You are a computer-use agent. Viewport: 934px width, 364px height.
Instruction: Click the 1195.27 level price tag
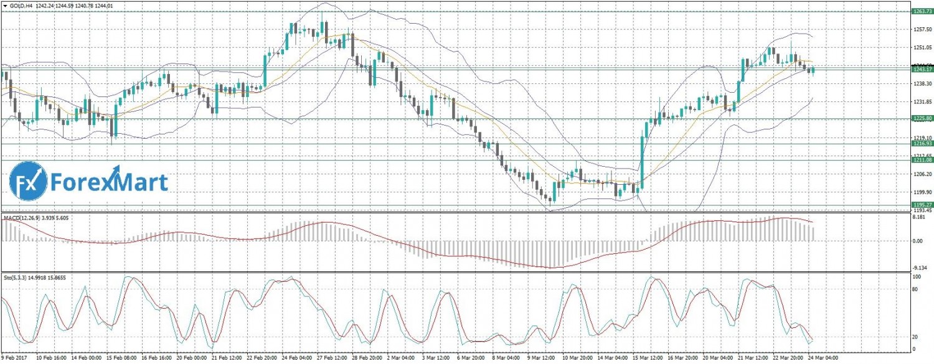pos(922,204)
